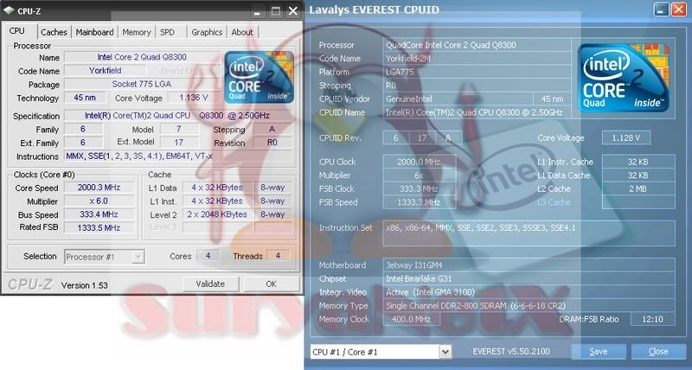Minimize the EVEREST CPUID window
Screen dimensions: 692x370
(661, 10)
